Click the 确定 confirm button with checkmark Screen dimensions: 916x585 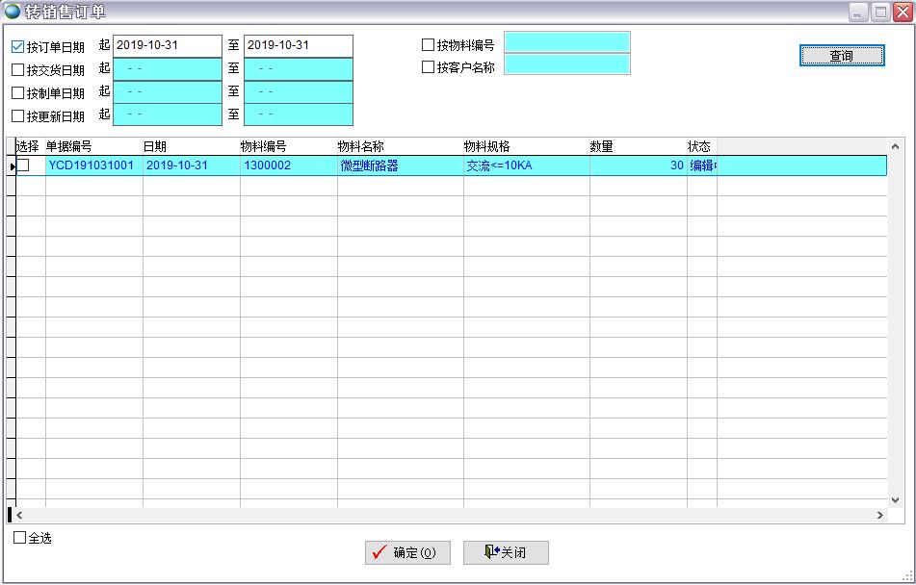click(x=407, y=552)
